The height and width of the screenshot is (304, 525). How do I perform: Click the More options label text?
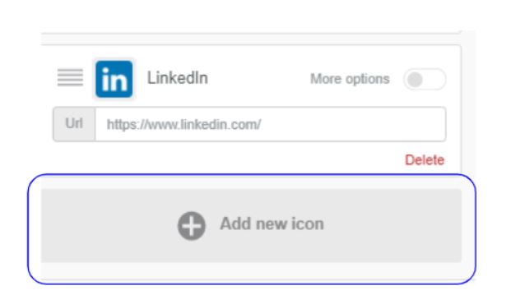(350, 79)
